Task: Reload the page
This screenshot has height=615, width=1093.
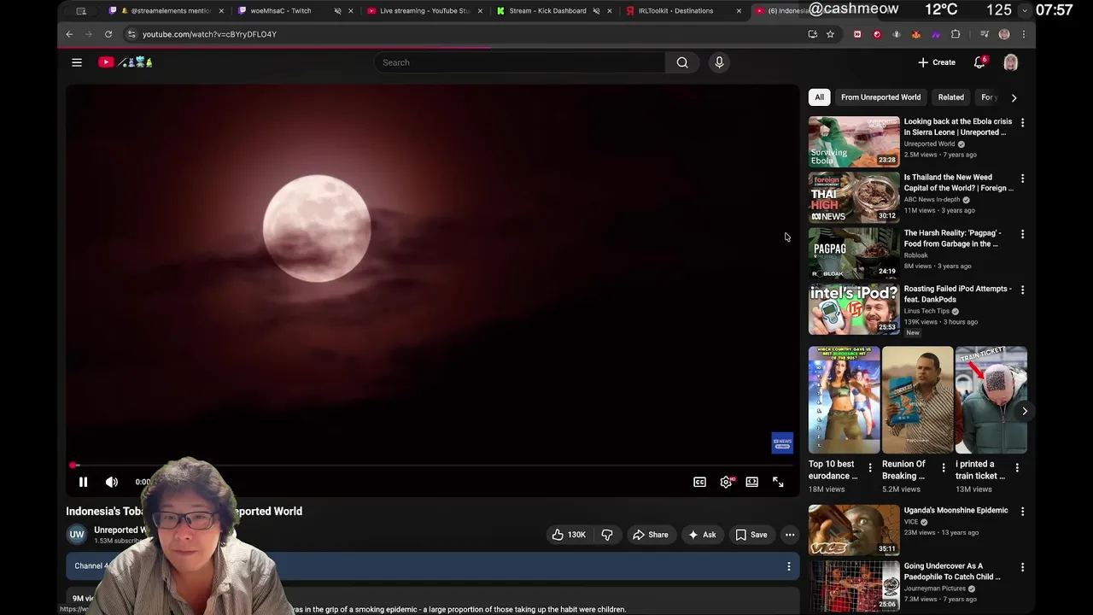Action: pos(108,34)
